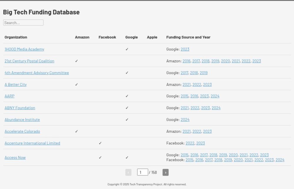Screen dimensions: 294x189
Task: Open Access Now Google 2023 link
Action: [264, 155]
